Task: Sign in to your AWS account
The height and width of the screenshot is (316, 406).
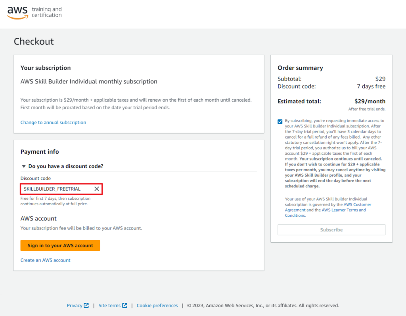Action: (x=60, y=245)
